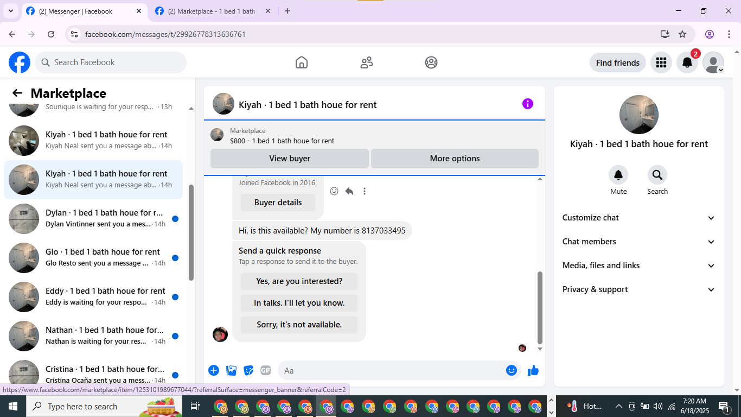Open conversation information purple icon
This screenshot has height=417, width=741.
pos(528,104)
